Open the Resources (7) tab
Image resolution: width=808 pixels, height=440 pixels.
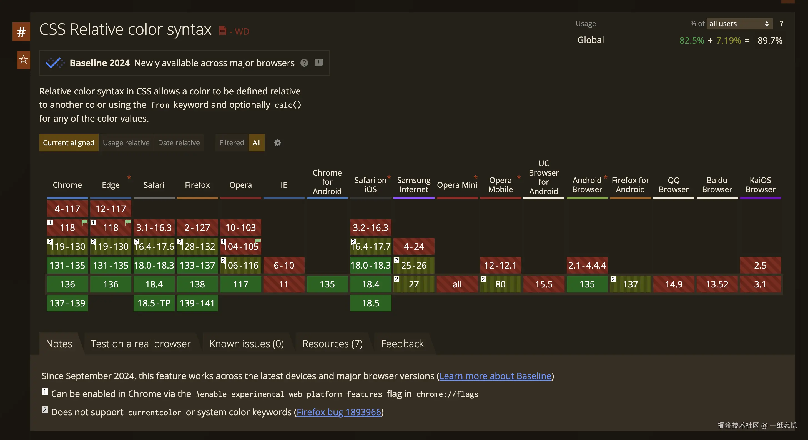(x=332, y=344)
